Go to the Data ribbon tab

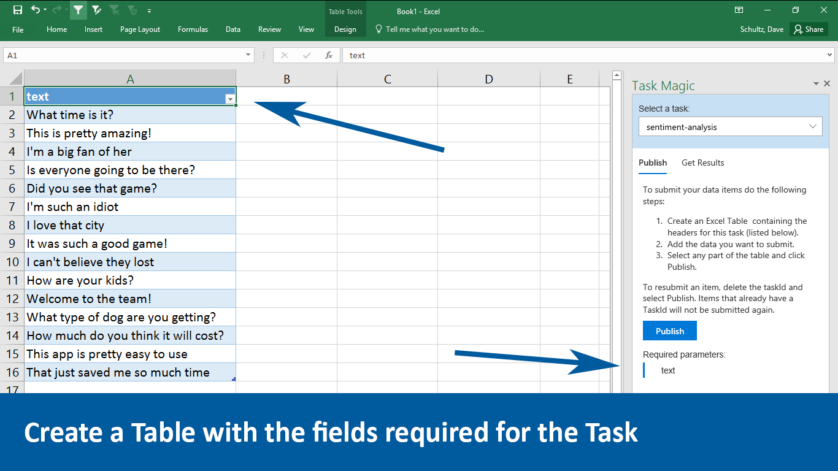(233, 29)
